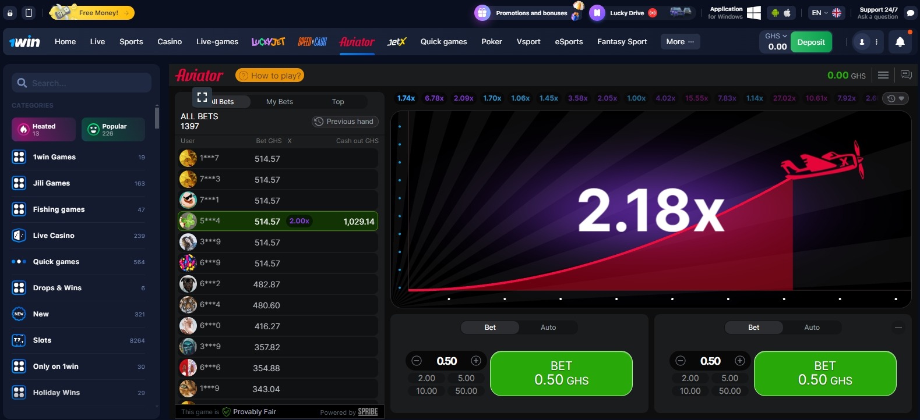
Task: Click the notification bell icon
Action: 900,42
